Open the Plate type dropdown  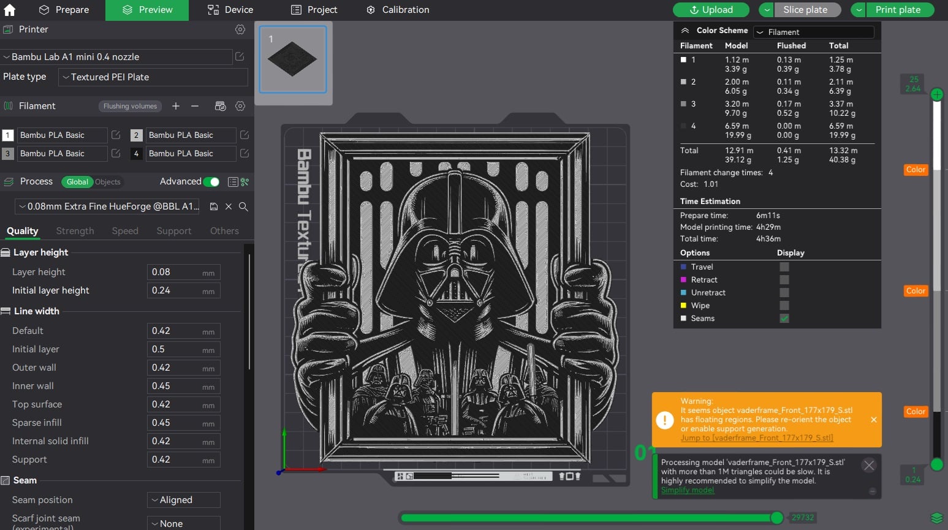tap(153, 77)
